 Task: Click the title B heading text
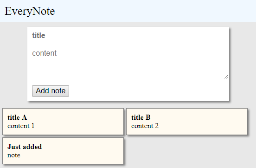point(141,117)
